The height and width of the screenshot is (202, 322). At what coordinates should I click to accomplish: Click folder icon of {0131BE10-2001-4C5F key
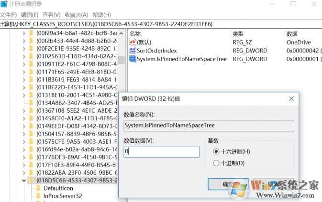pos(31,95)
